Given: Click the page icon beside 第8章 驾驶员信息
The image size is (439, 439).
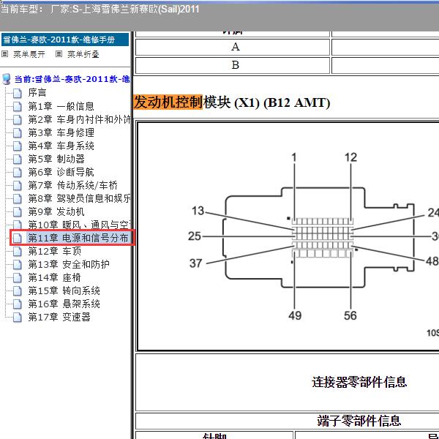Looking at the screenshot, I should click(x=18, y=198).
